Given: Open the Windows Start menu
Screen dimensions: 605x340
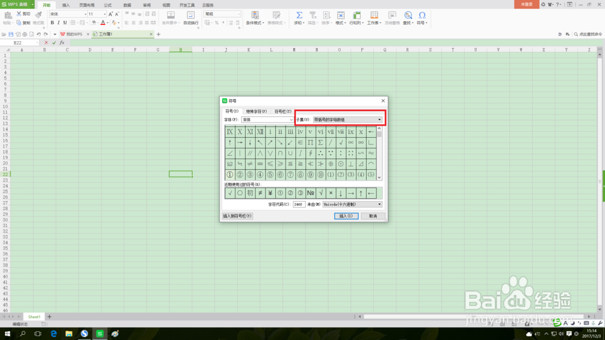Looking at the screenshot, I should coord(7,333).
